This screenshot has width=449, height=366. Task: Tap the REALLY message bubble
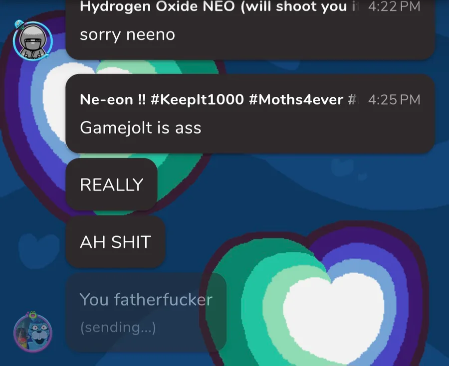tap(111, 184)
